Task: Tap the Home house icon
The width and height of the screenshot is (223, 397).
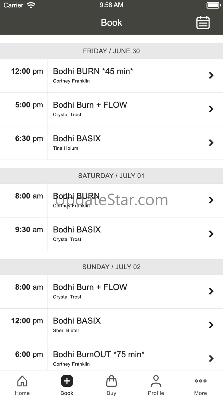Action: [x=22, y=381]
